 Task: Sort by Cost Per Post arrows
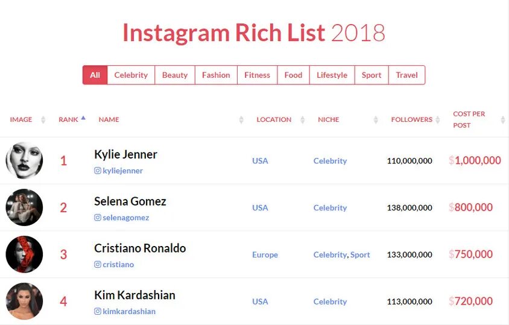pos(503,120)
